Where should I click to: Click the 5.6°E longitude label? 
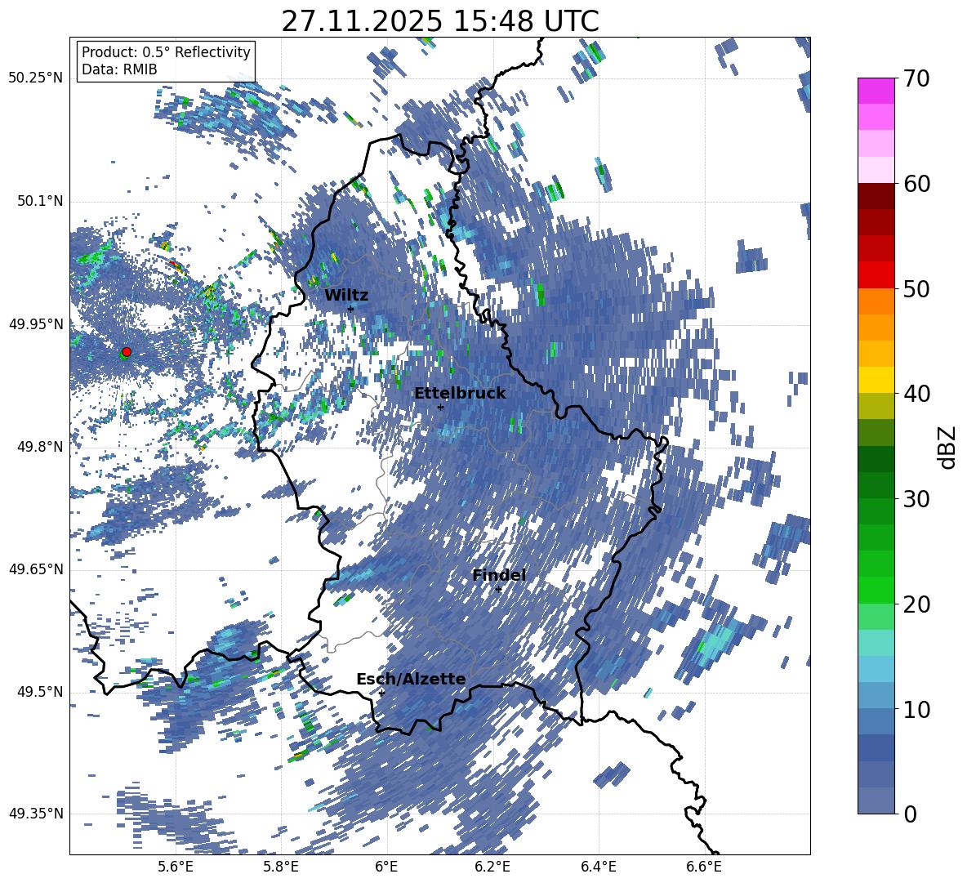[176, 867]
